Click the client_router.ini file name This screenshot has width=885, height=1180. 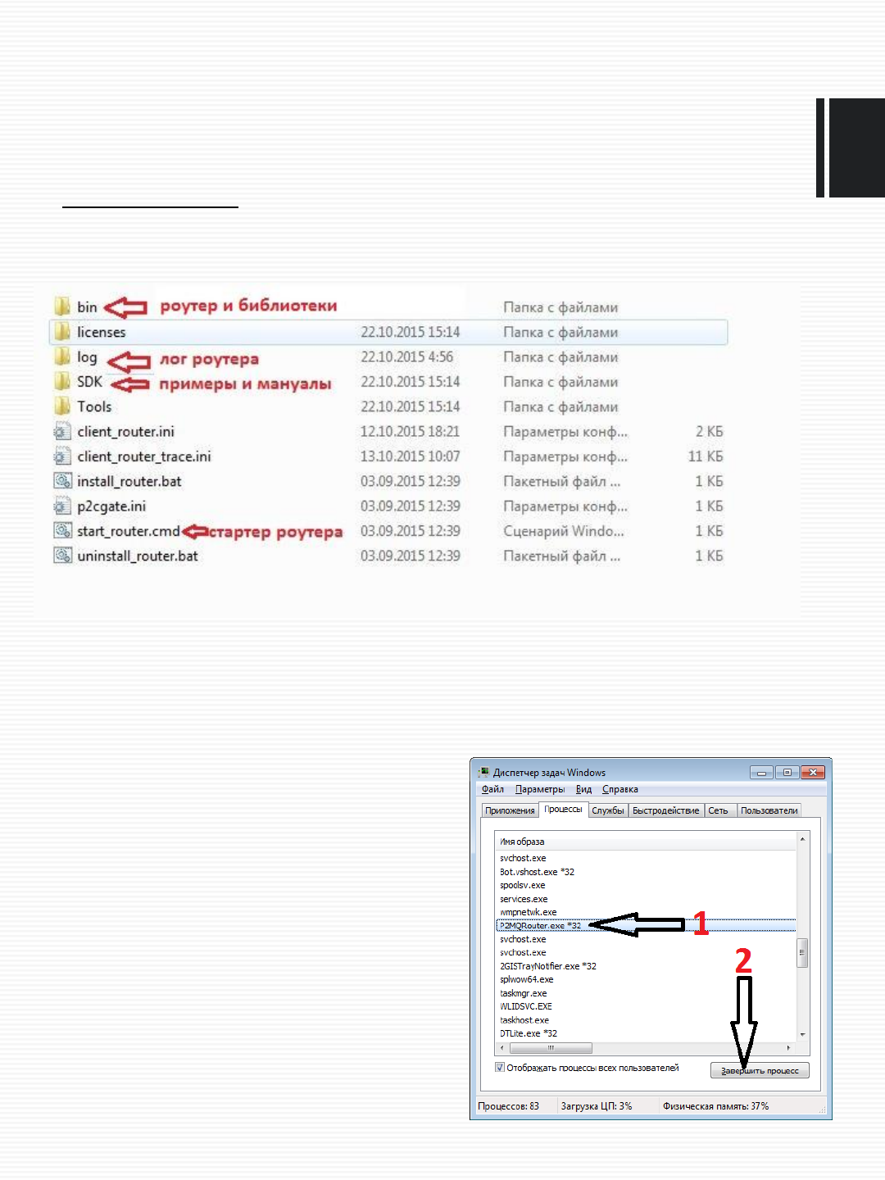(125, 431)
